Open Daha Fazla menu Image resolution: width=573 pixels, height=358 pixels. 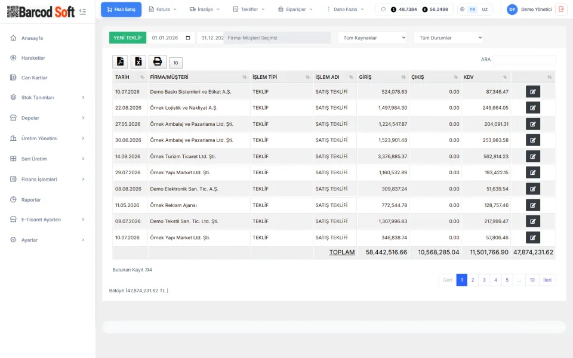pyautogui.click(x=344, y=10)
